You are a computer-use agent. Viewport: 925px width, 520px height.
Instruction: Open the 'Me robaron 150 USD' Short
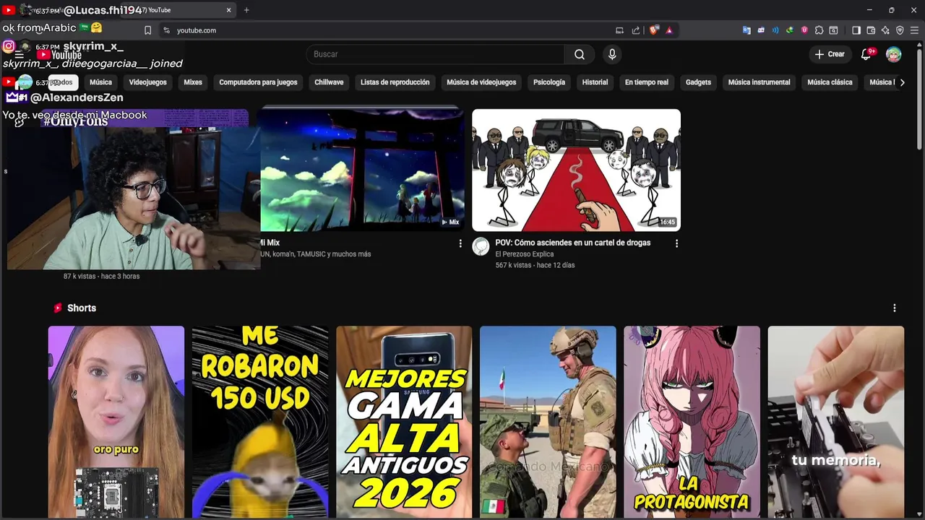point(260,422)
